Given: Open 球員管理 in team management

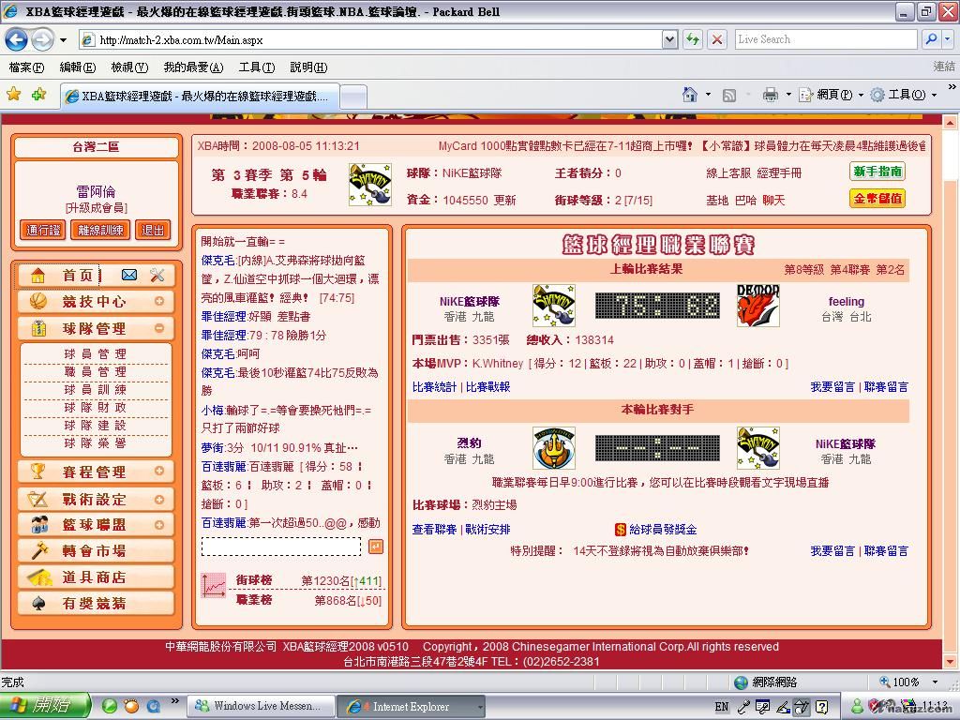Looking at the screenshot, I should click(96, 353).
